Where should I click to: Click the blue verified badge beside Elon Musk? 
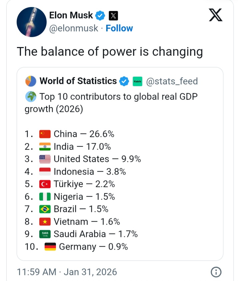(101, 15)
